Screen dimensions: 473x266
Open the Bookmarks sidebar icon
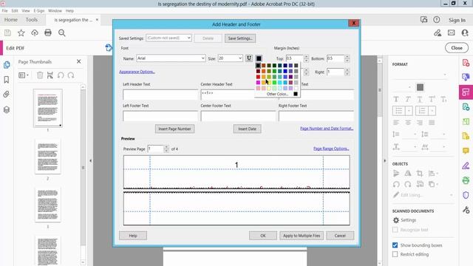(x=7, y=80)
